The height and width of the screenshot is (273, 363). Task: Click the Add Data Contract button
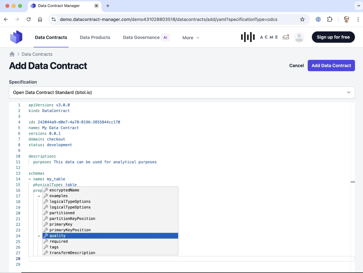tap(331, 66)
